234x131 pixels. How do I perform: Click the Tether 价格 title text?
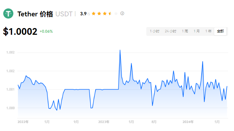(35, 14)
